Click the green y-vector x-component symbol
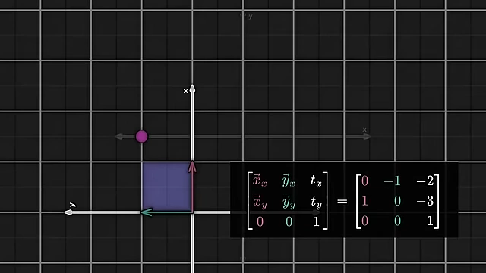This screenshot has width=486, height=273. 289,180
